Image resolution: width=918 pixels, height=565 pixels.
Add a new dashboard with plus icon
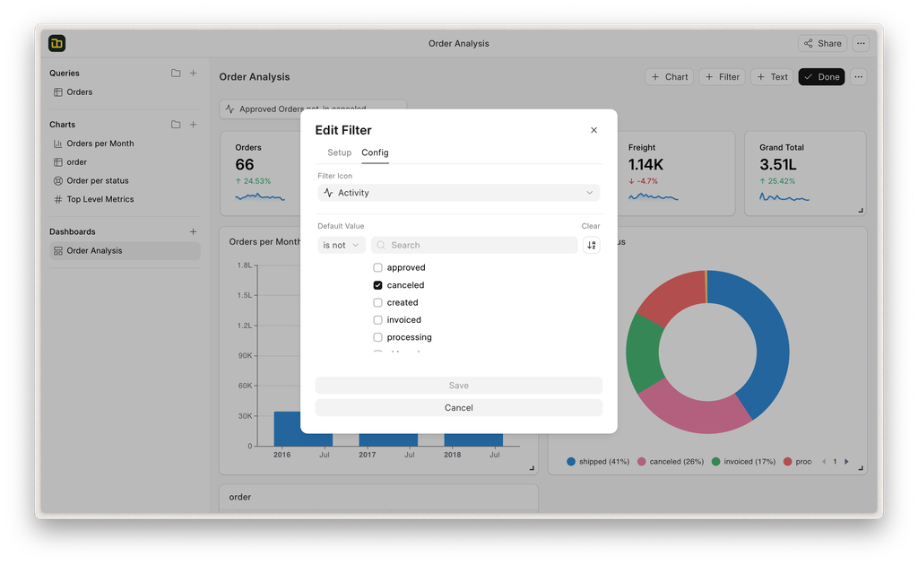tap(193, 231)
